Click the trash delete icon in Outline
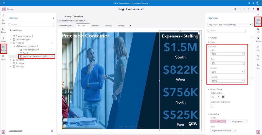 click(52, 131)
